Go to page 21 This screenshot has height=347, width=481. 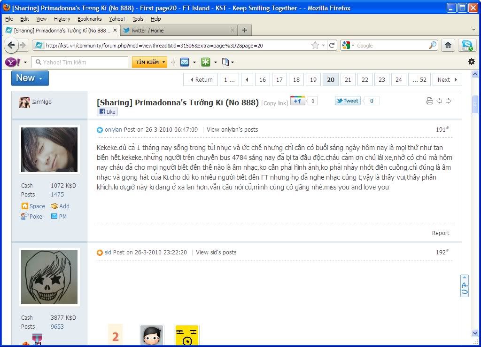[x=348, y=80]
